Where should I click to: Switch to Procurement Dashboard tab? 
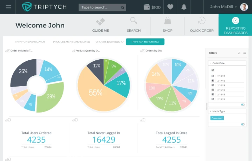(71, 42)
